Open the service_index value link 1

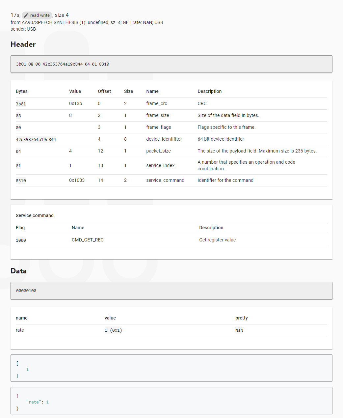[x=70, y=165]
